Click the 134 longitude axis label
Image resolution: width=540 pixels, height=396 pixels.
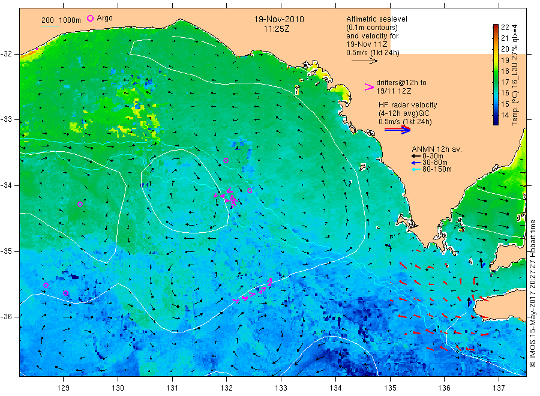point(335,388)
